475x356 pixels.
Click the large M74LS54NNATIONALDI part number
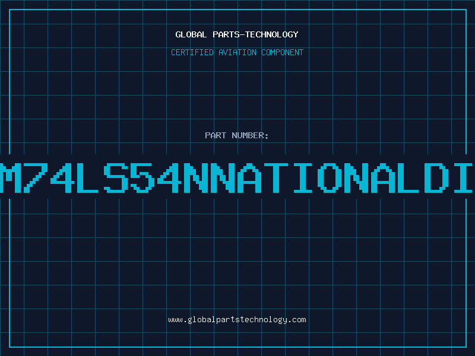tap(237, 177)
